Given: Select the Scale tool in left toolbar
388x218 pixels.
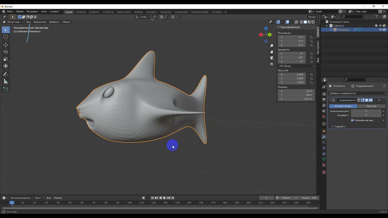Looking at the screenshot, I should click(x=5, y=59).
